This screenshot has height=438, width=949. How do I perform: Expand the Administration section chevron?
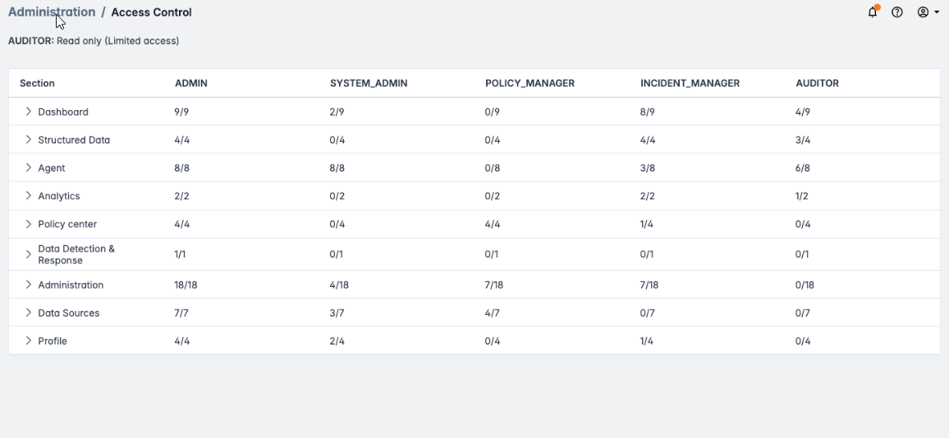click(28, 285)
